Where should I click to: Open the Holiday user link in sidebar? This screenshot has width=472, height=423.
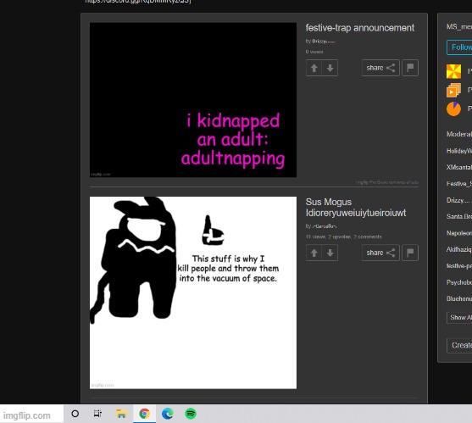459,151
